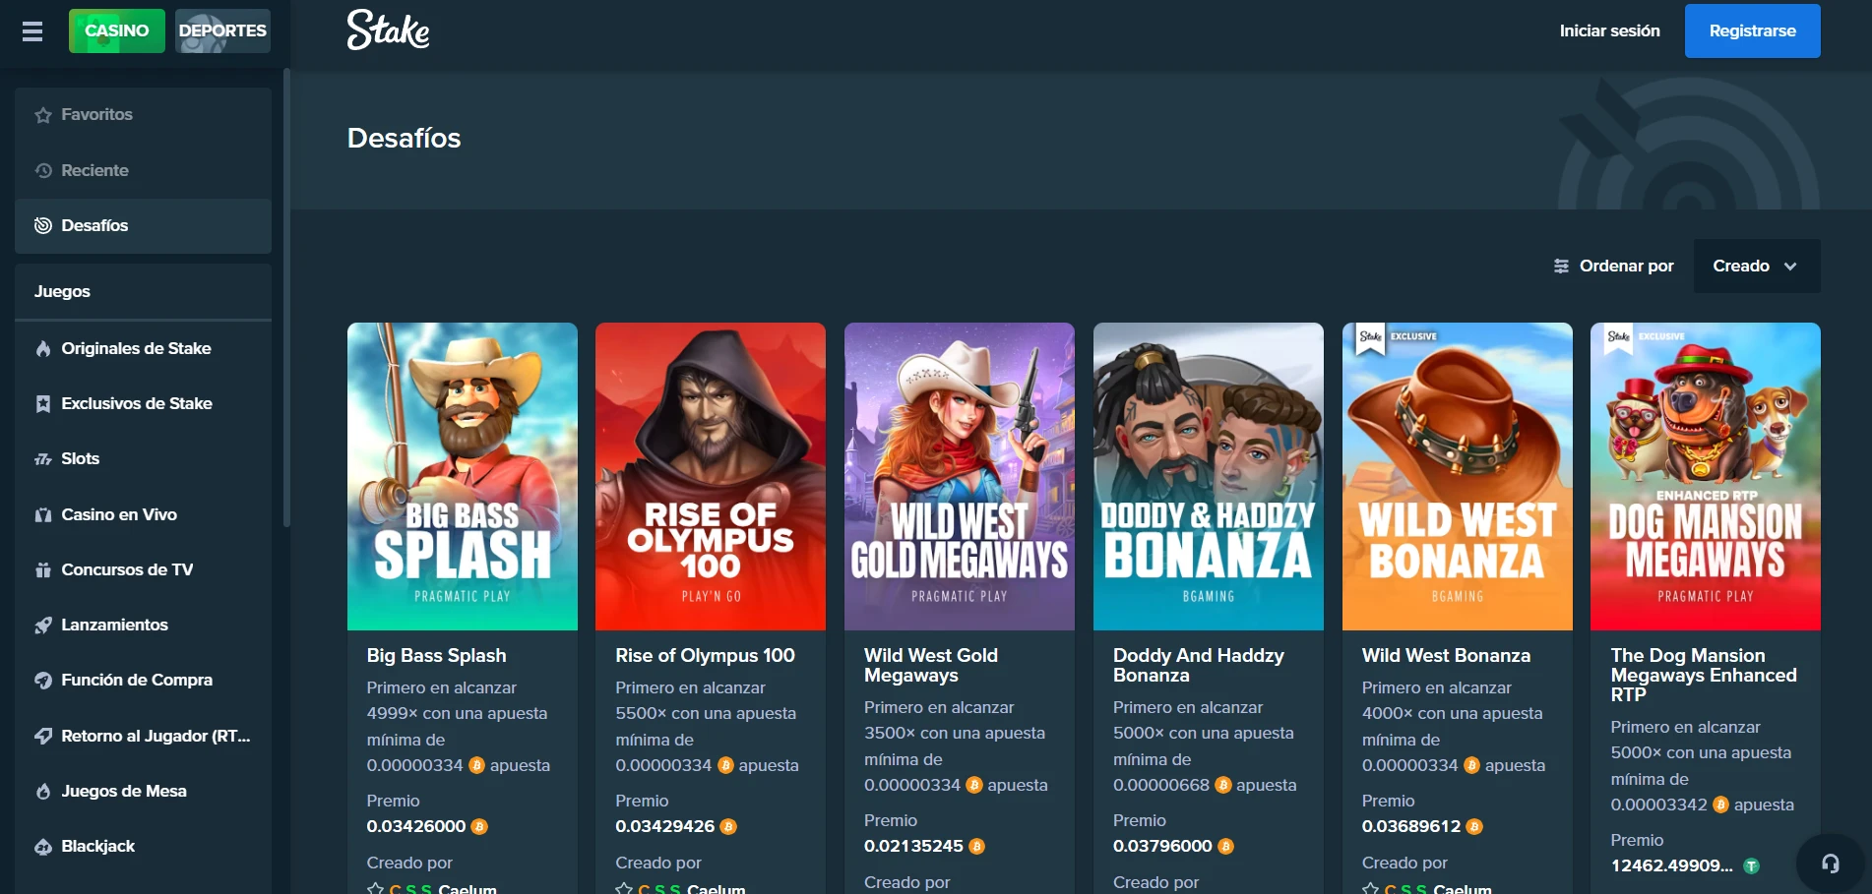Open Slots menu item
This screenshot has height=894, width=1872.
click(143, 459)
